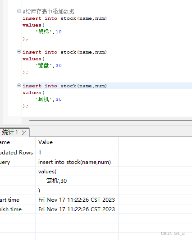This screenshot has width=192, height=240.
Task: Collapse the fold marker beside the 耳机 insert
Action: 19,85
